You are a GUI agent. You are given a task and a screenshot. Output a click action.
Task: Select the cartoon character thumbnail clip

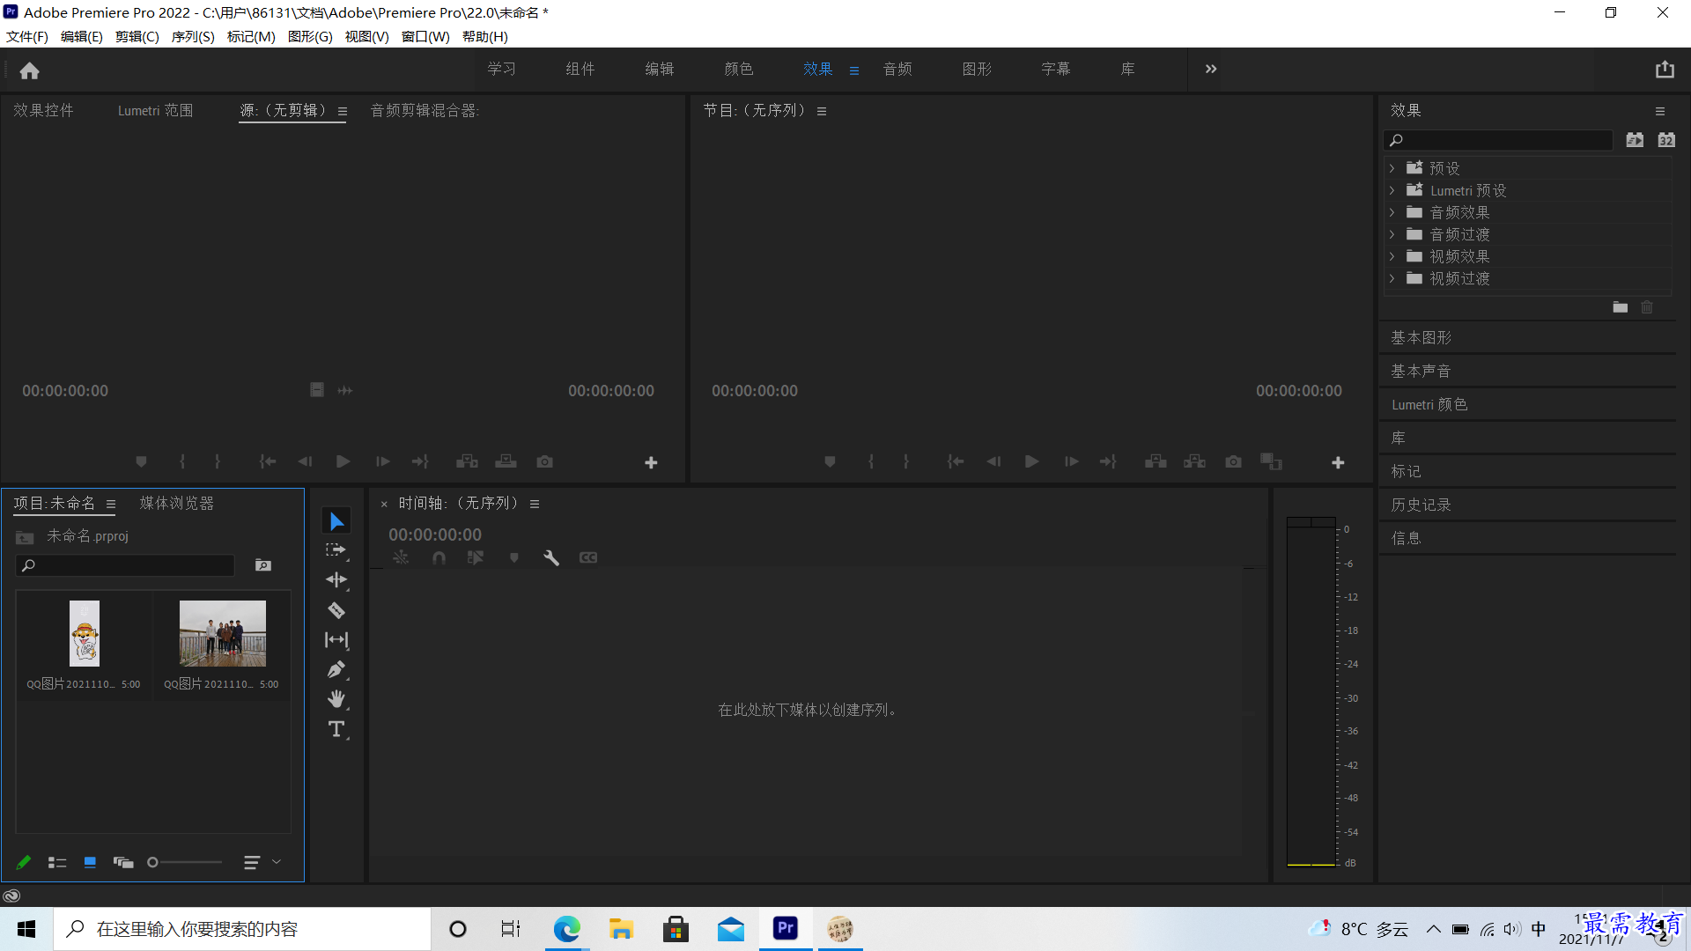[x=85, y=633]
